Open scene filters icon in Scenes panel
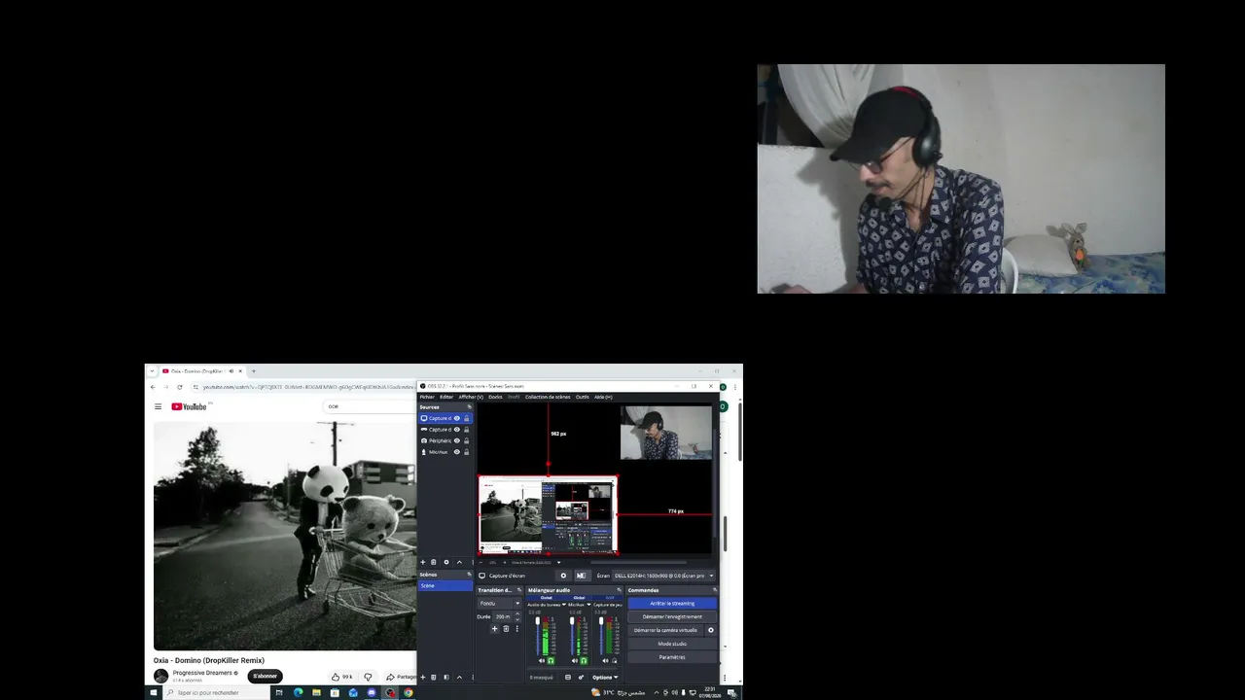 click(446, 677)
